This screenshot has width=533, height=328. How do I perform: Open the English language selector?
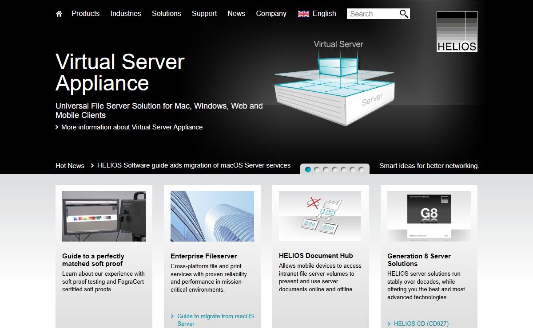pyautogui.click(x=324, y=14)
